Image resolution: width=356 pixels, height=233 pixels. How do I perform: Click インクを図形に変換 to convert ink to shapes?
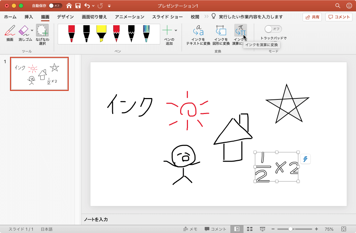click(221, 36)
